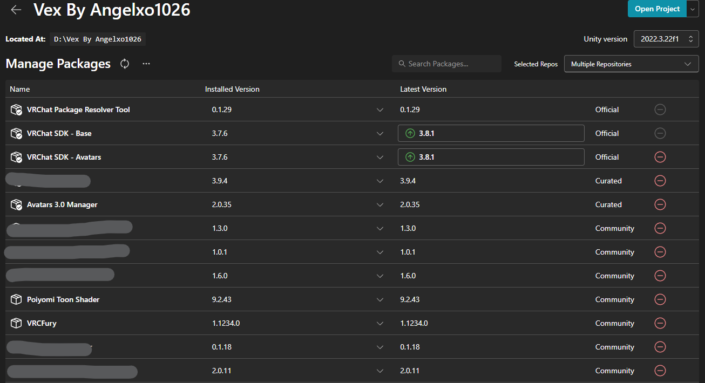
Task: Refresh packages with the circular arrows icon
Action: 125,64
